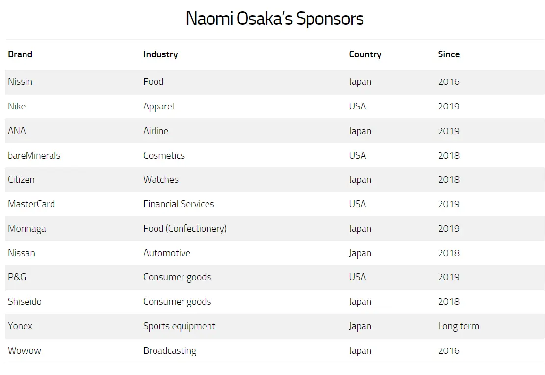Click the ANA brand cell

tap(17, 131)
